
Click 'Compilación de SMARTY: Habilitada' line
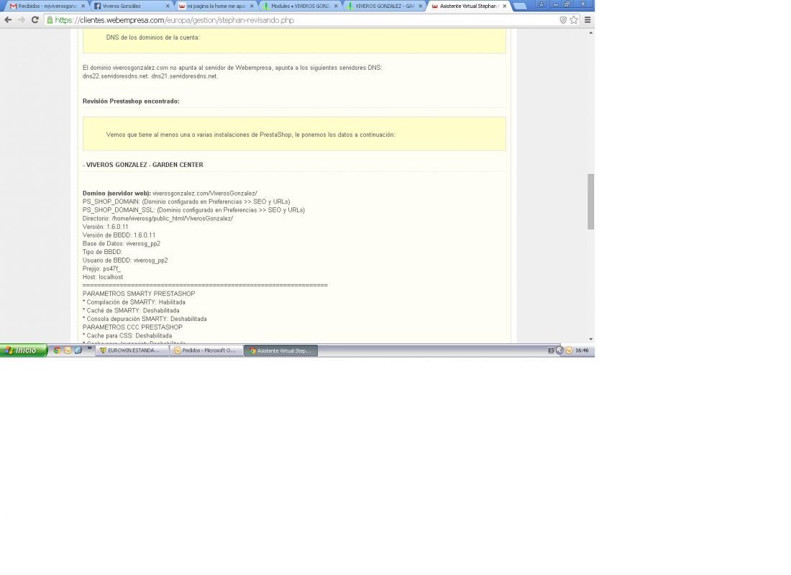click(x=134, y=302)
